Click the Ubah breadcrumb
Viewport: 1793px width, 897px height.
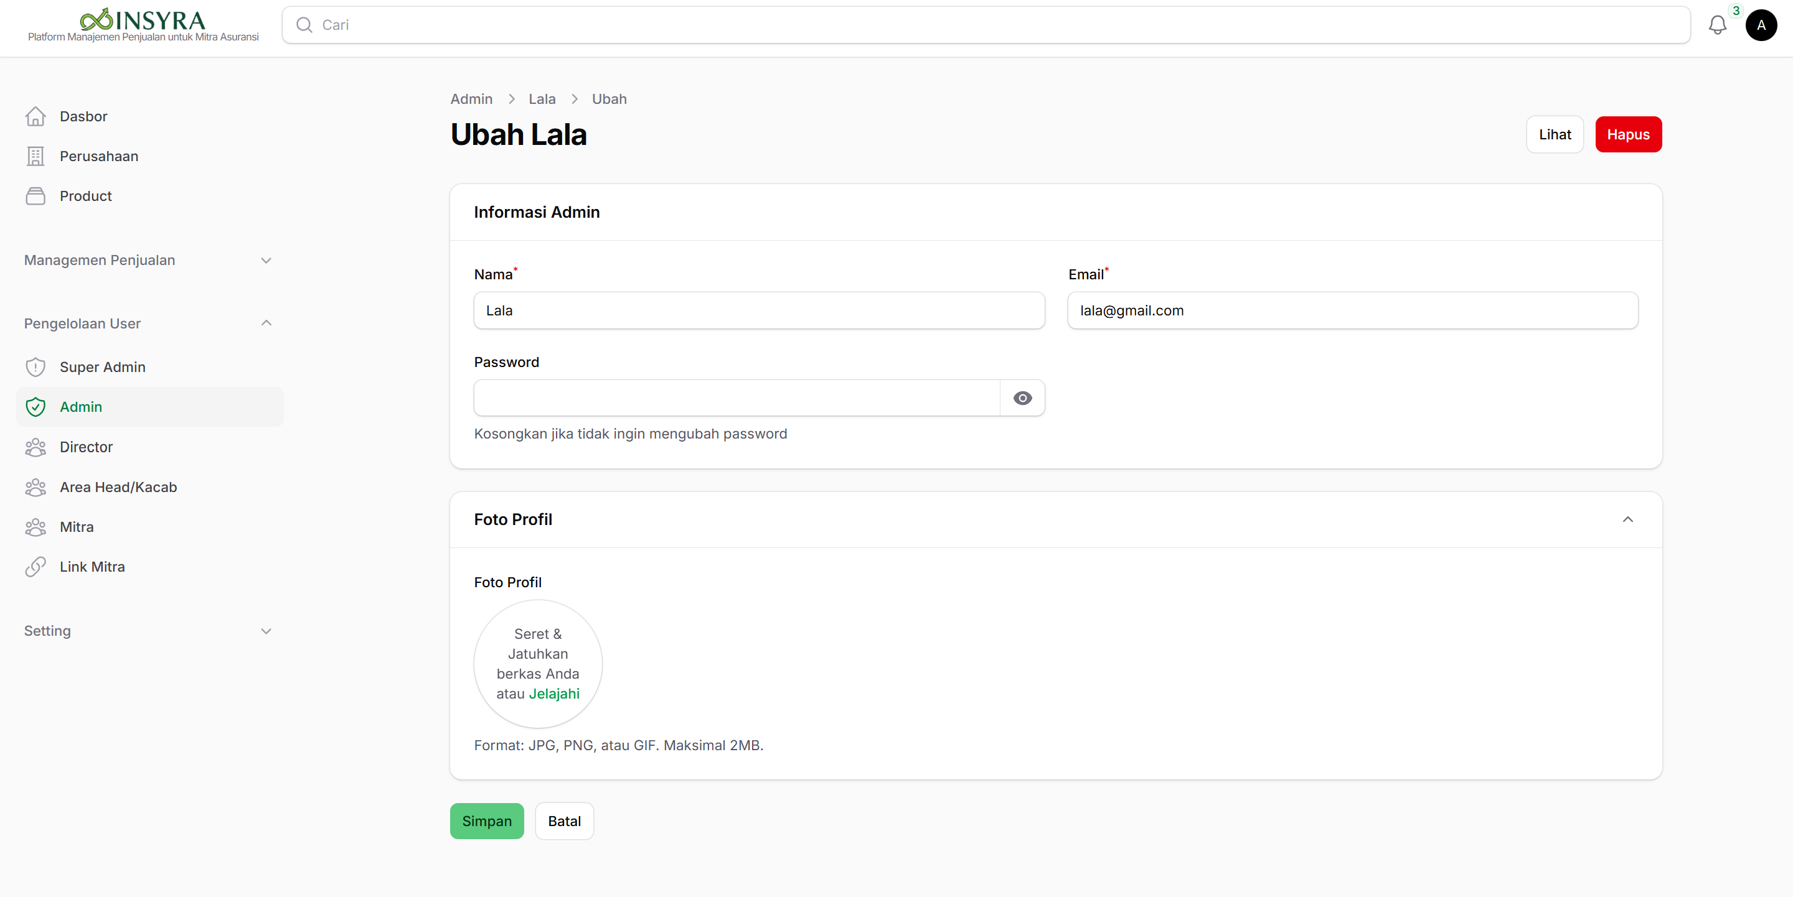[609, 99]
